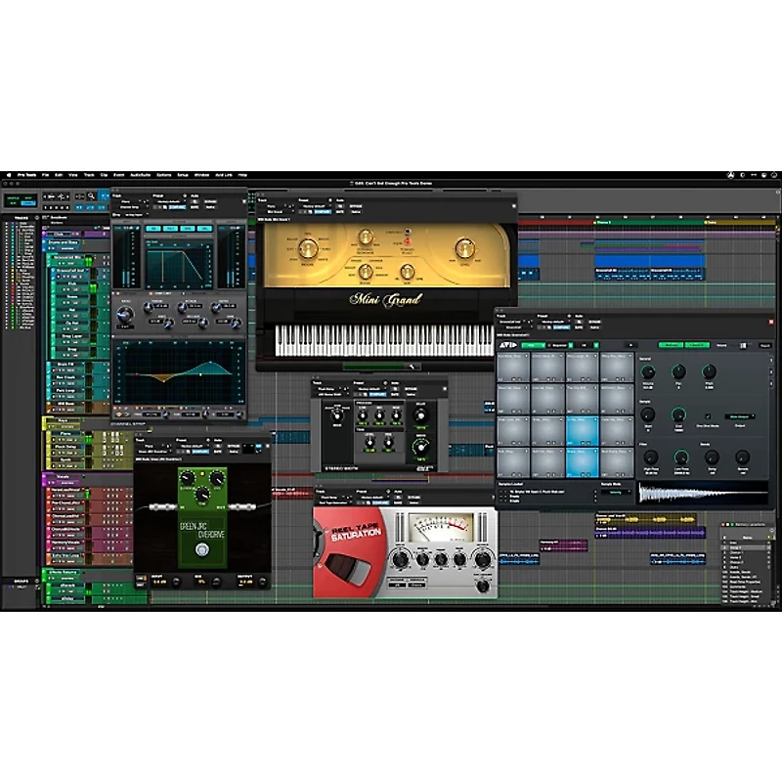The height and width of the screenshot is (782, 782).
Task: Click the Auto button on the Mini Grand header
Action: [x=339, y=206]
